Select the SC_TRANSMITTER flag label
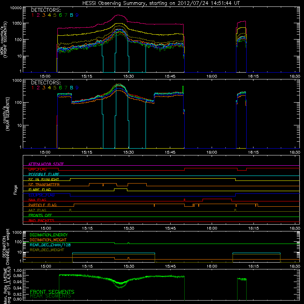This screenshot has width=304, height=304. coord(44,185)
